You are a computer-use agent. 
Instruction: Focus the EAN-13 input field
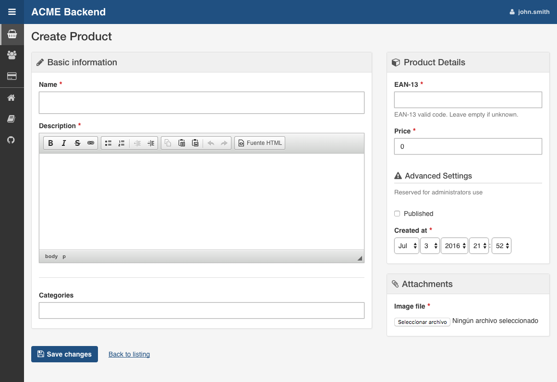468,100
